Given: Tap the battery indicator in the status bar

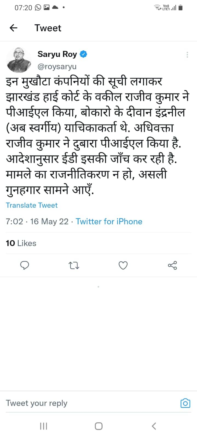Looking at the screenshot, I should [x=181, y=8].
